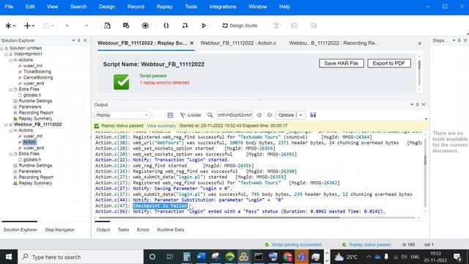
Task: Click the redo arrow in toolbar
Action: tap(86, 26)
